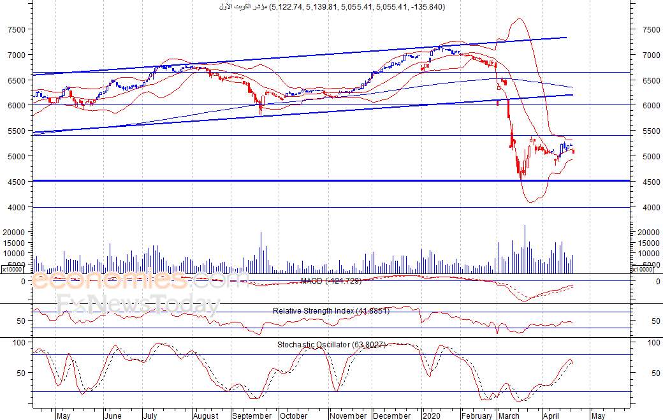663x420 pixels.
Task: Click the September volume spike bar
Action: (261, 252)
